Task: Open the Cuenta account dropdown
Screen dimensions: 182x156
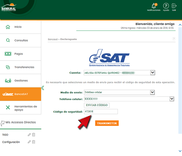Action: pyautogui.click(x=153, y=73)
